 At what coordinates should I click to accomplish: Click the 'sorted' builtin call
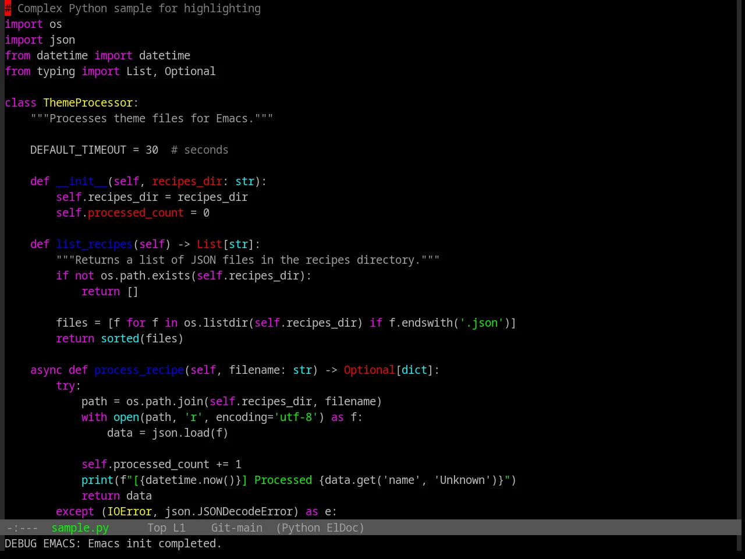(120, 338)
